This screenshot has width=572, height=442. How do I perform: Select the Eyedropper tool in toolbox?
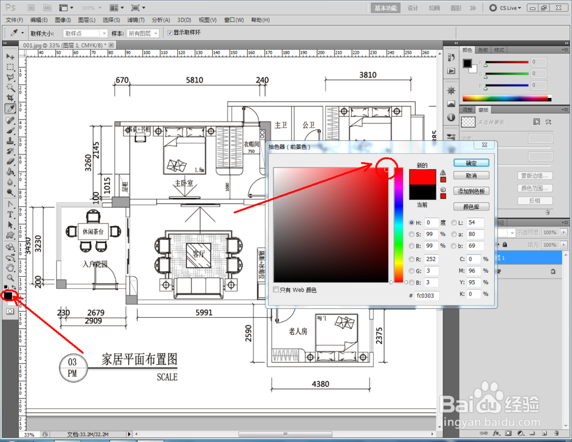[10, 108]
